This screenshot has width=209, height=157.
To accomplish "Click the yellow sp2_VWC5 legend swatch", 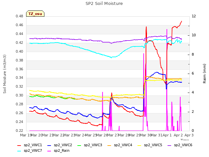I will point(139,145).
